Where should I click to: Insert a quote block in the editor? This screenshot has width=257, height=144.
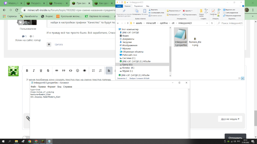[x=63, y=71]
